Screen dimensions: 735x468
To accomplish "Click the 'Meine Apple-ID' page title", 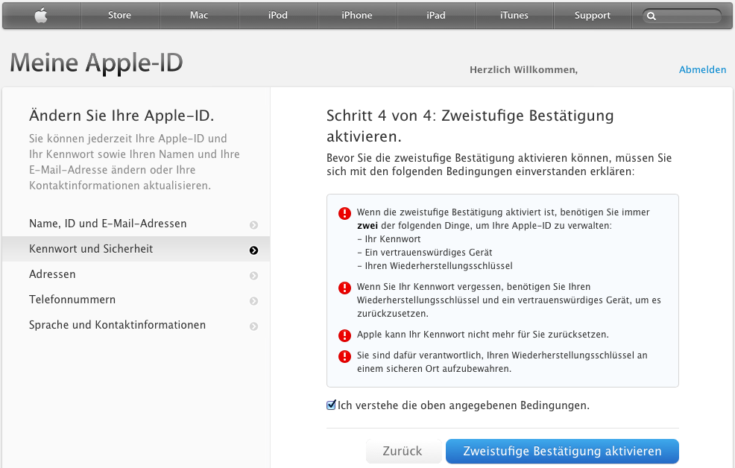I will tap(97, 63).
